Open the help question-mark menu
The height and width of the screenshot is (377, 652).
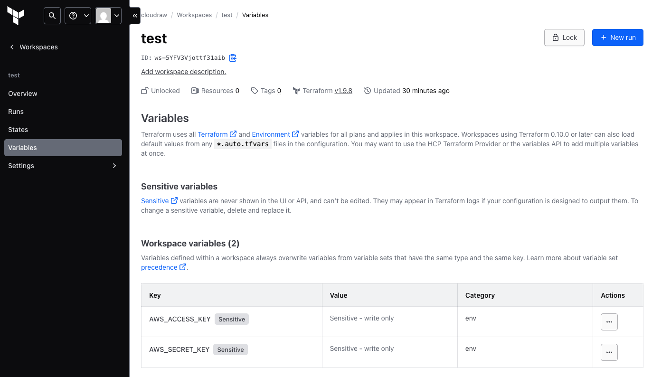pos(78,16)
